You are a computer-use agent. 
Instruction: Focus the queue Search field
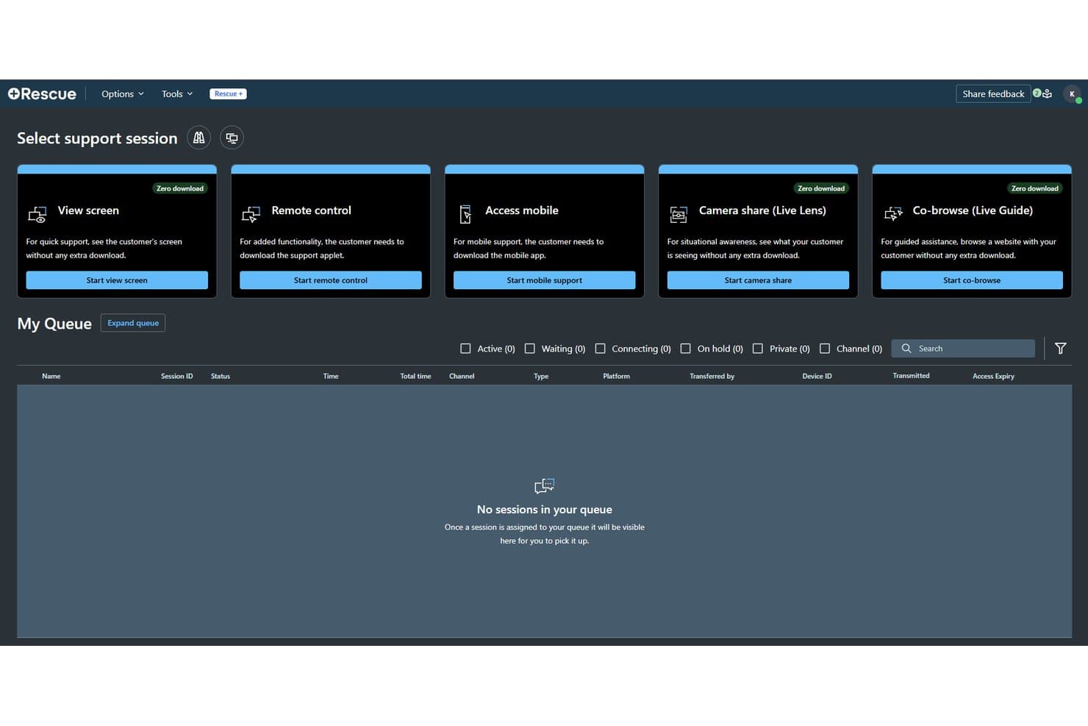point(963,349)
